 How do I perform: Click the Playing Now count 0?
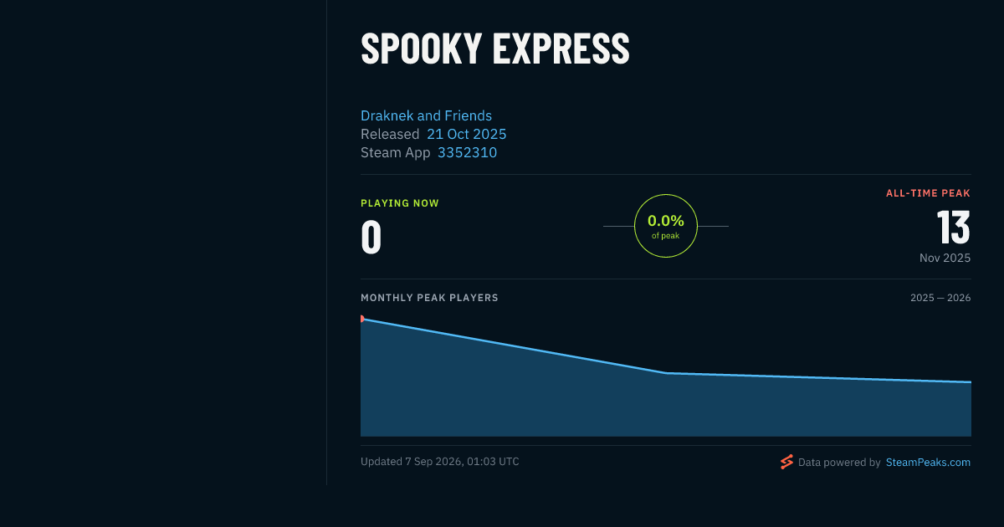tap(371, 237)
